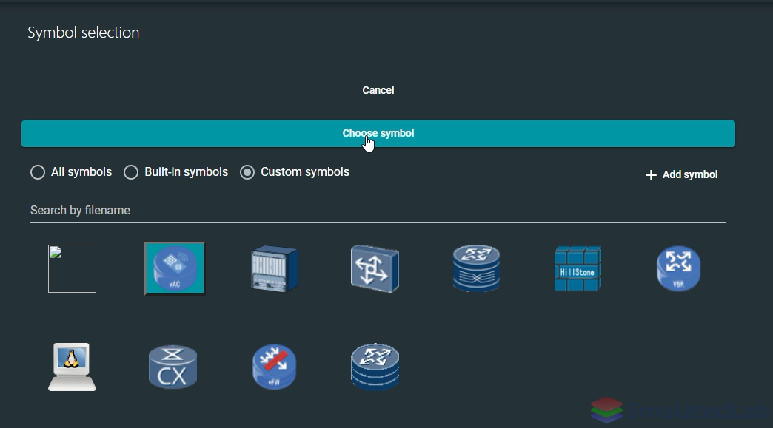Focus the Search by filename field

(x=378, y=211)
